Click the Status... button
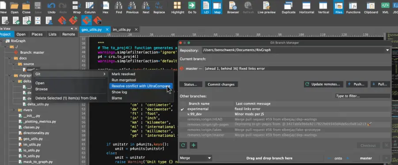 tap(191, 84)
